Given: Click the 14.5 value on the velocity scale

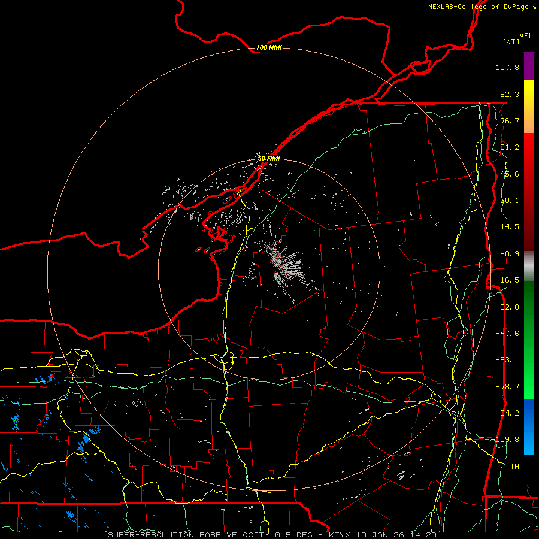Looking at the screenshot, I should point(510,227).
